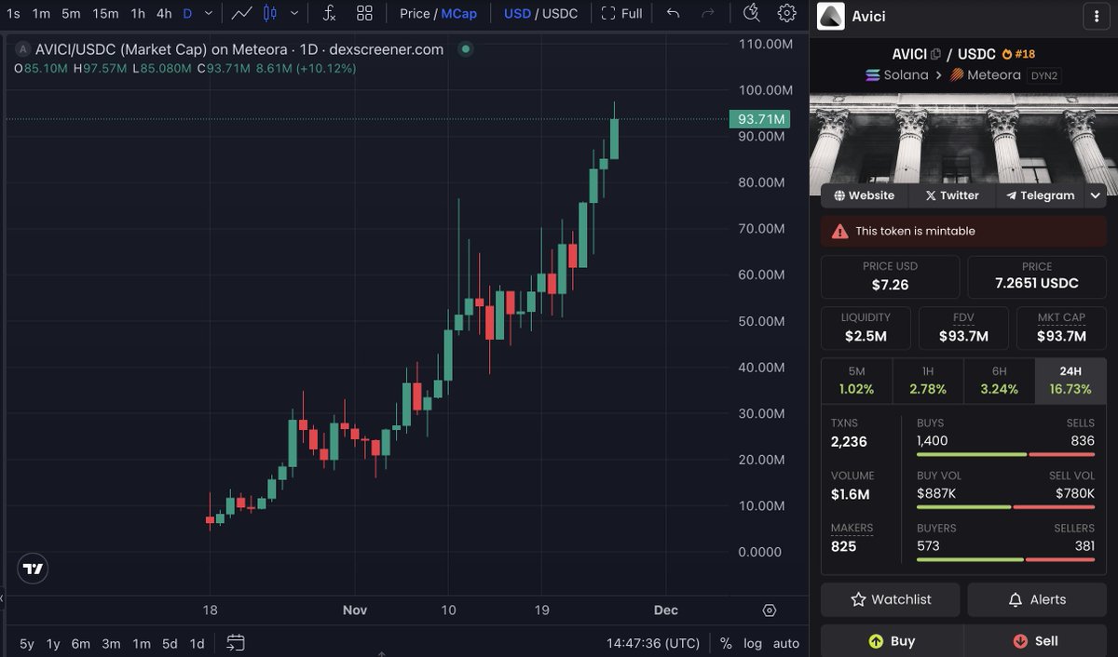
Task: Select the 15m timeframe
Action: tap(105, 14)
